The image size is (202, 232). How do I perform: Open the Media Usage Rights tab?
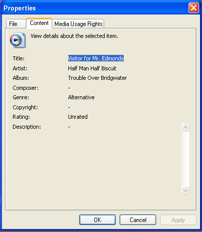78,24
